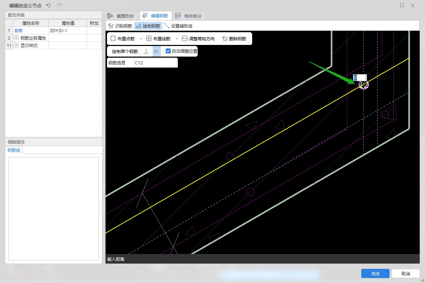Open the 布置线筋 dropdown arrow
The width and height of the screenshot is (425, 283).
177,39
